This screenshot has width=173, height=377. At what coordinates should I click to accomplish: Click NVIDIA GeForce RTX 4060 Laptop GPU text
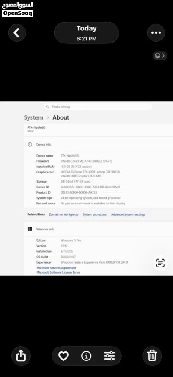click(90, 172)
